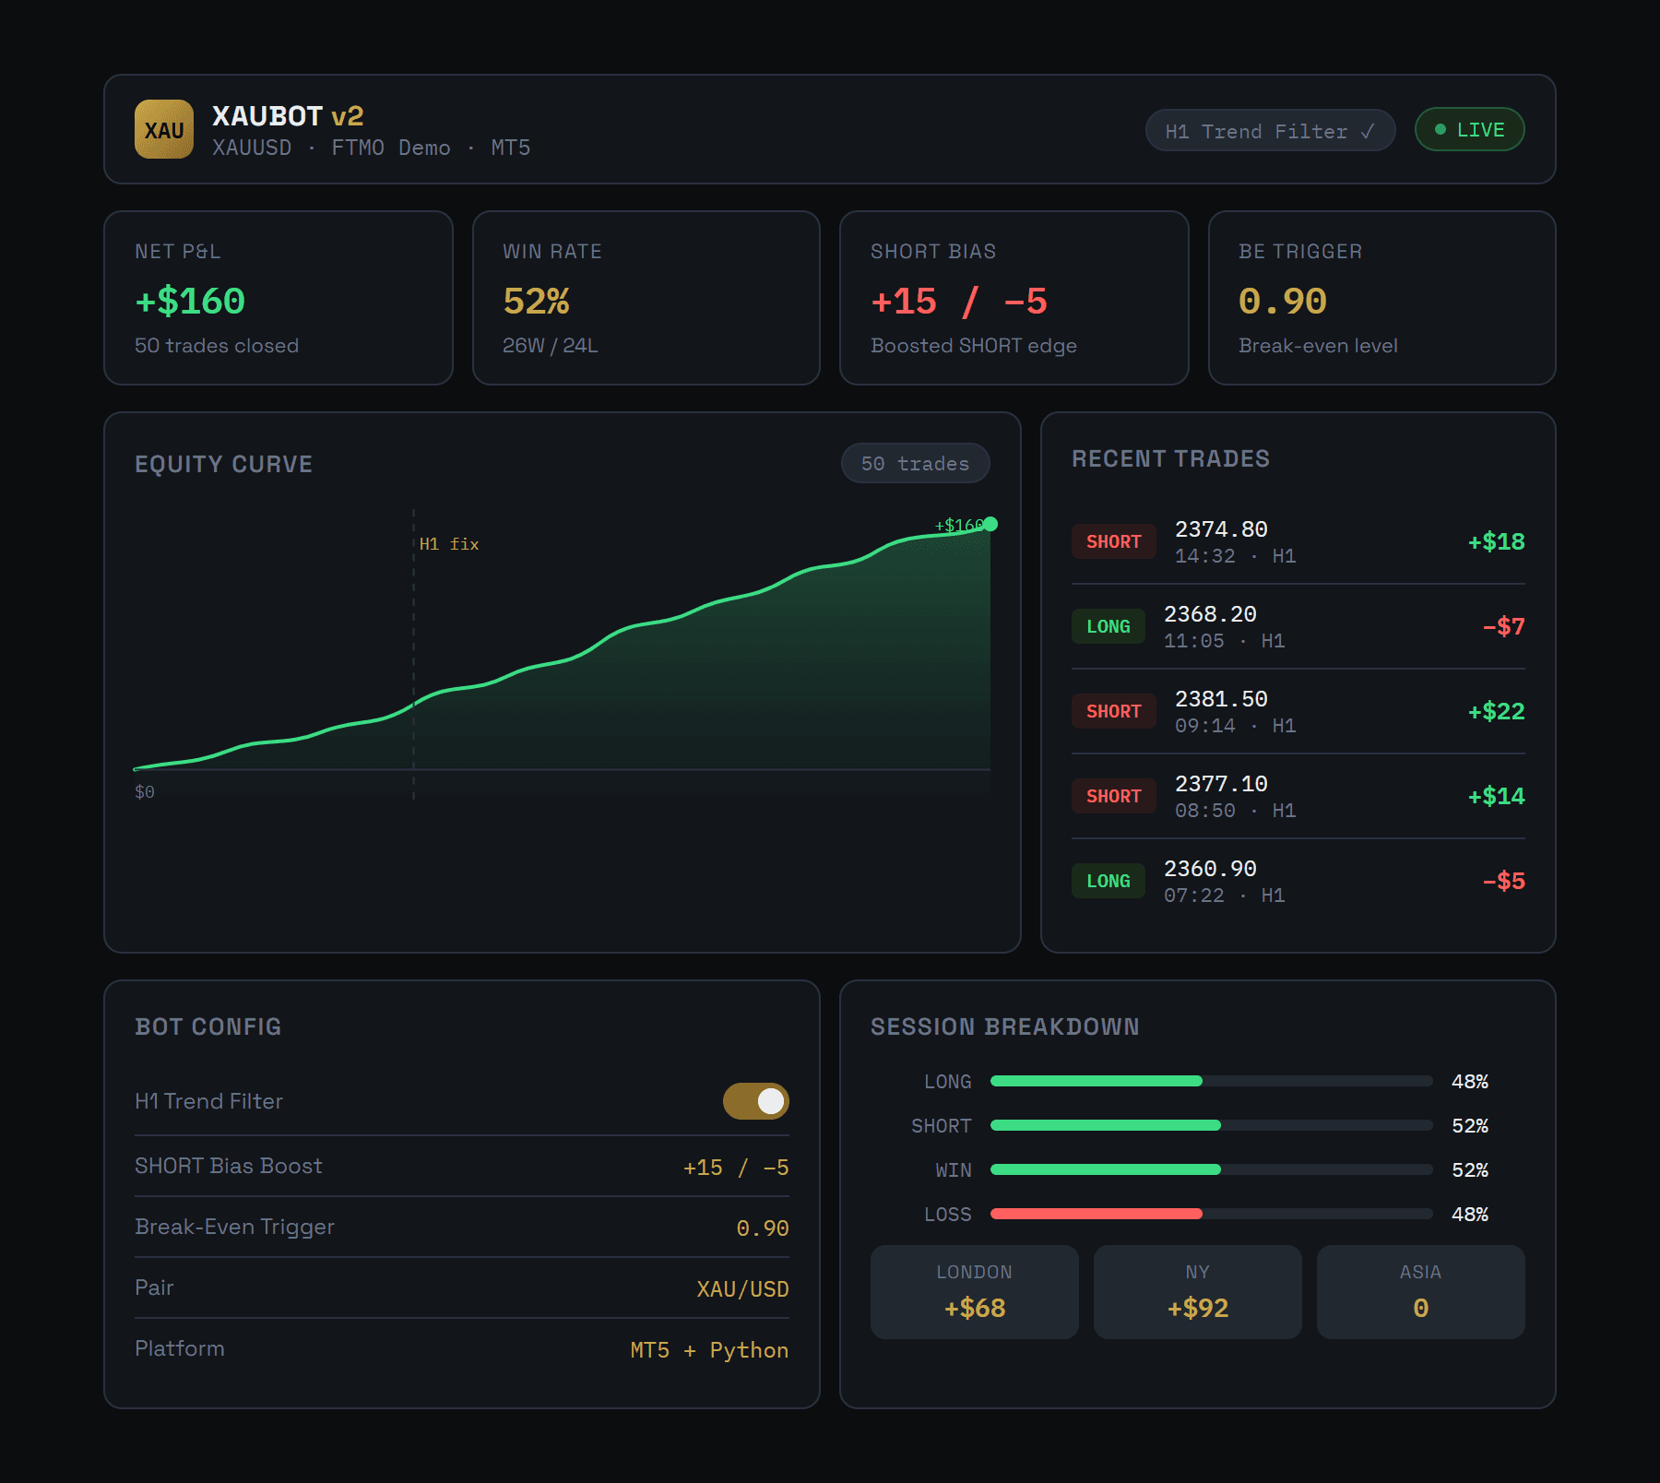Viewport: 1660px width, 1483px height.
Task: Click the $0 axis label
Action: pos(145,792)
